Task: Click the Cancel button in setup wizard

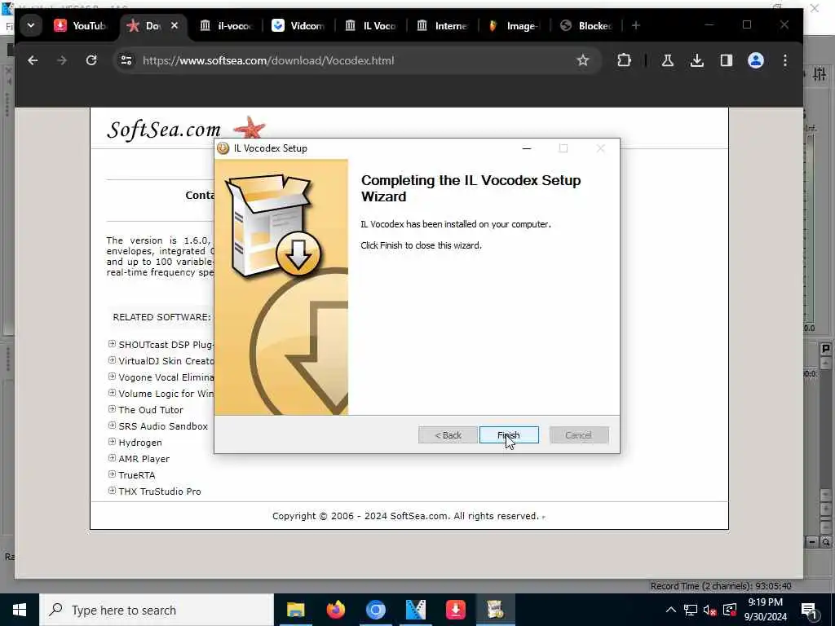Action: click(578, 435)
